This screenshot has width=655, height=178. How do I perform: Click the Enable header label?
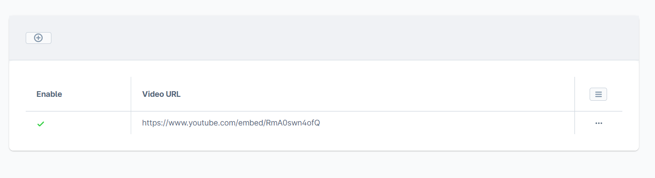pyautogui.click(x=49, y=94)
